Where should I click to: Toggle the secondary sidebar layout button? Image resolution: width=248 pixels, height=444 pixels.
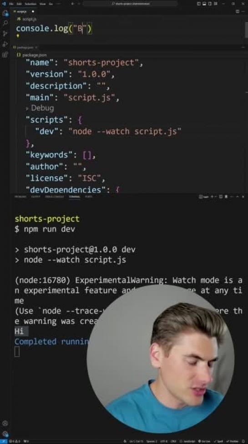[x=210, y=4]
